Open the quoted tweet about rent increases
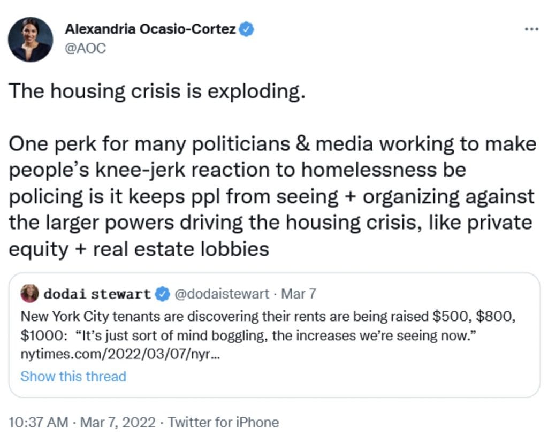This screenshot has height=443, width=548. (275, 335)
